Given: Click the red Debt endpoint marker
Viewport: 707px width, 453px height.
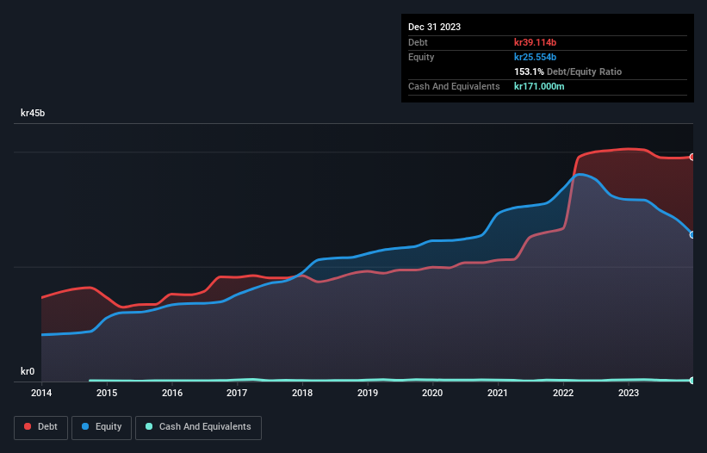Looking at the screenshot, I should (692, 157).
